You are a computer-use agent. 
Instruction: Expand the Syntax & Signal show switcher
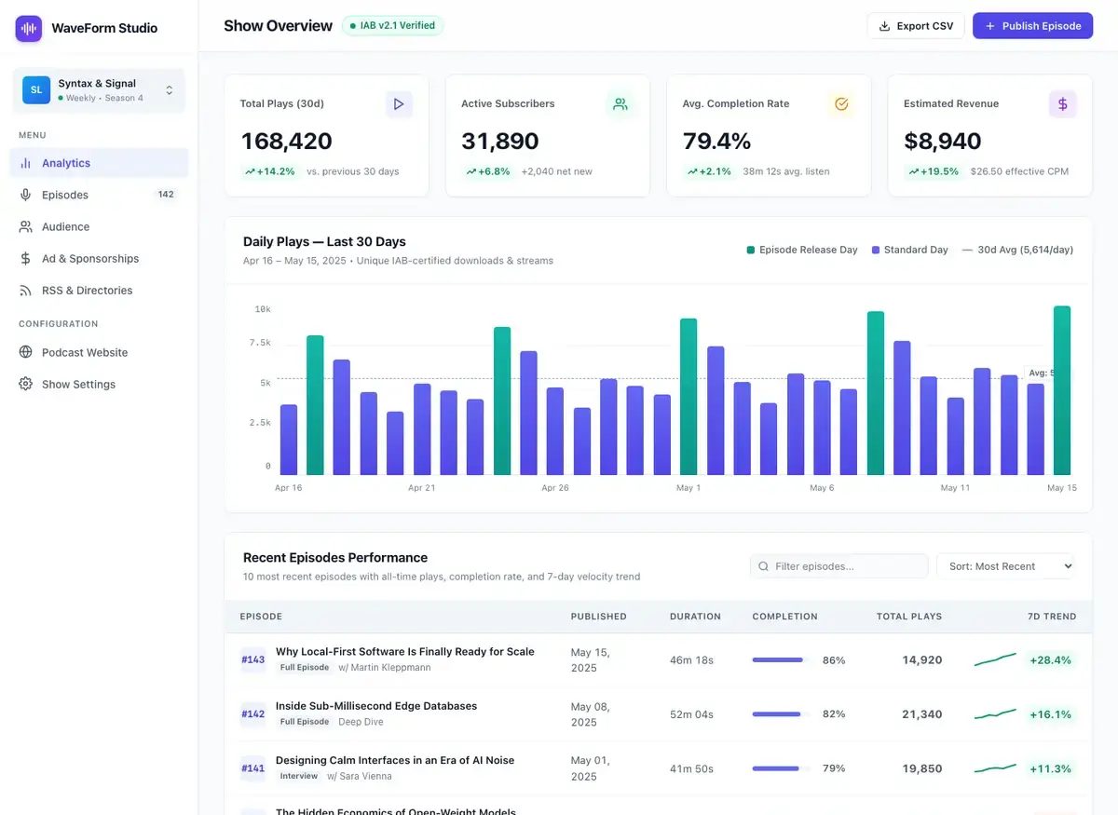tap(99, 90)
